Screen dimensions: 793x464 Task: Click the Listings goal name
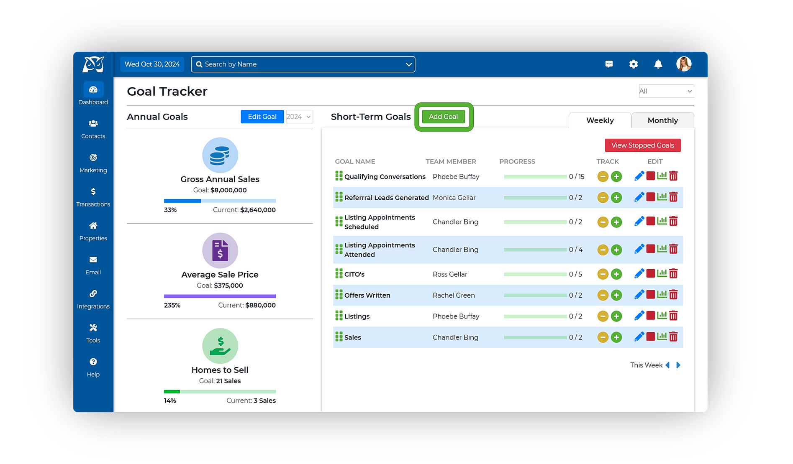[x=357, y=316]
